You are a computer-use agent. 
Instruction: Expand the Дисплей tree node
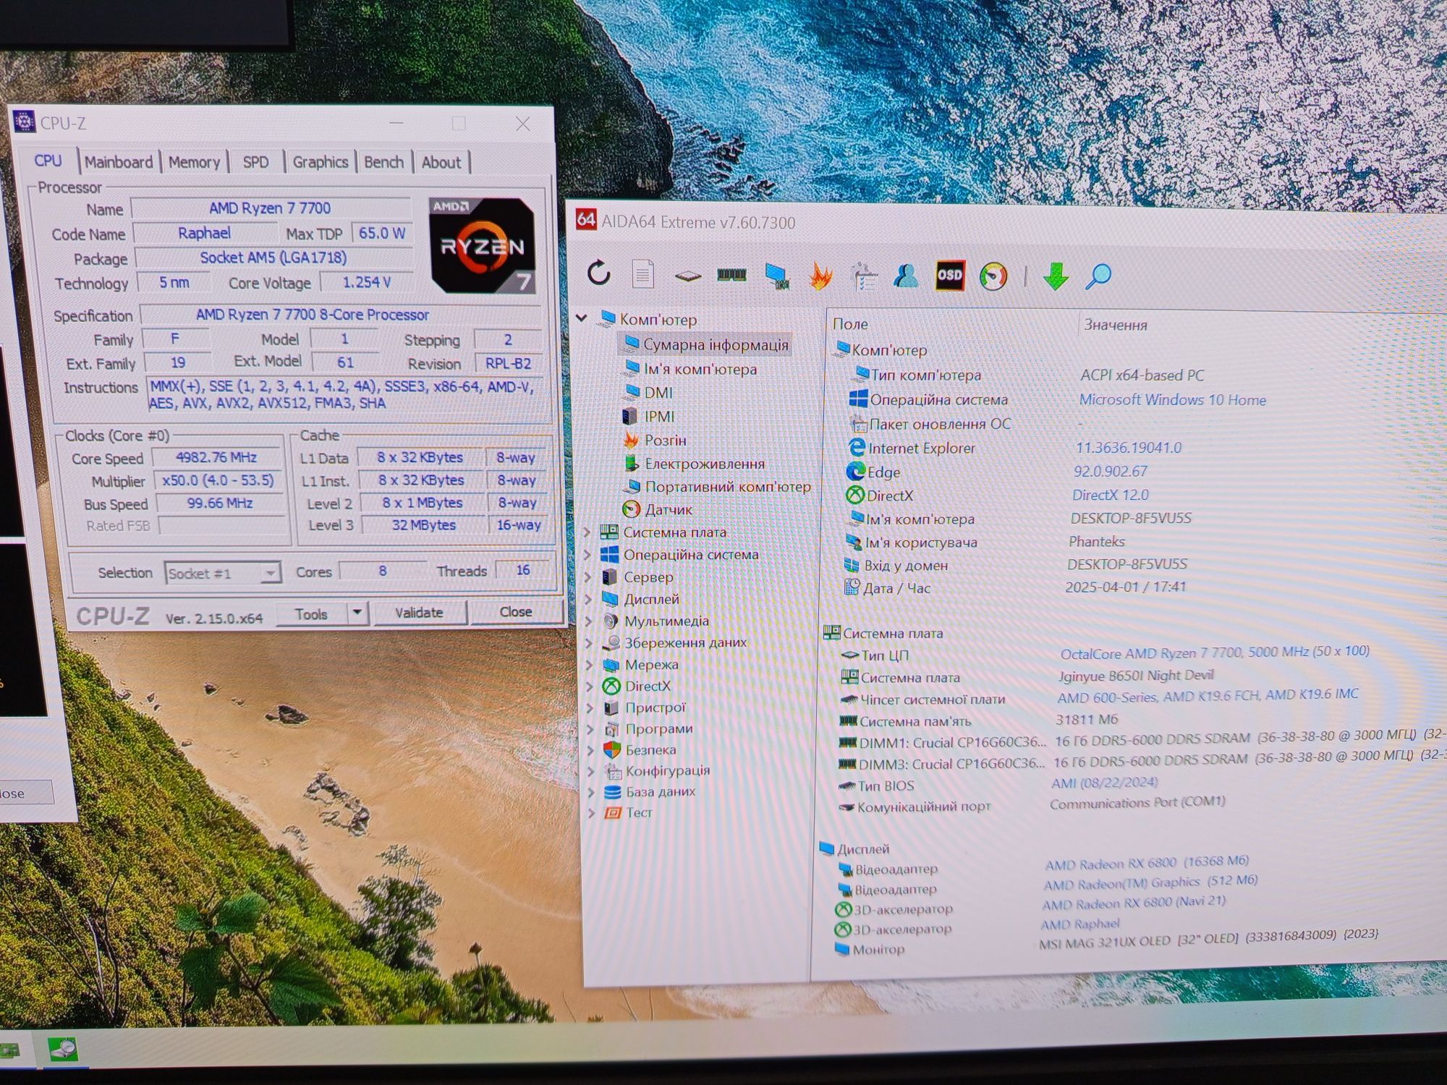click(588, 600)
